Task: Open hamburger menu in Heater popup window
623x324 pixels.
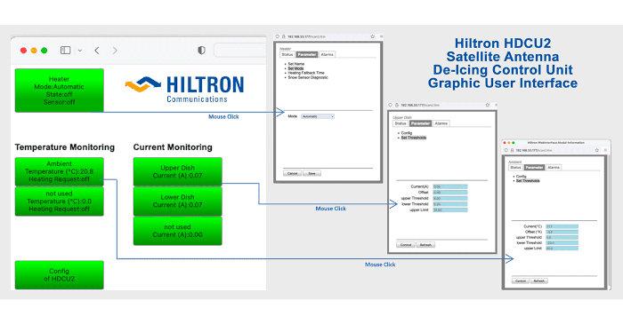Action: coord(381,36)
